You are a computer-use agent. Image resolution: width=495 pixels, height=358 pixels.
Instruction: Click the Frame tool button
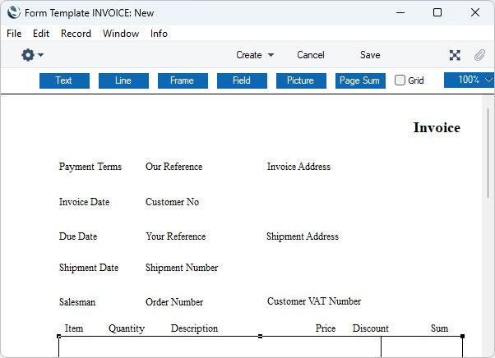[x=183, y=80]
